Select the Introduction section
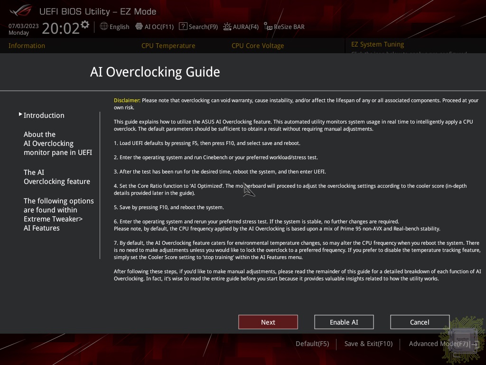The width and height of the screenshot is (486, 365). (x=44, y=115)
